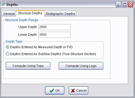Switch to the General tab
135x98 pixels.
9,14
